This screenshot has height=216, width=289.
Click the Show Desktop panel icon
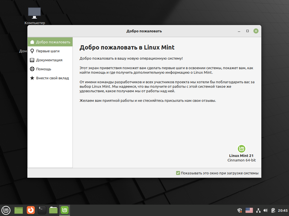19,210
